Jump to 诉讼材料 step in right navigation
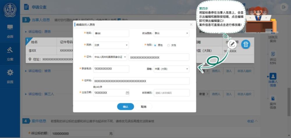The image size is (291, 138). [x=273, y=58]
